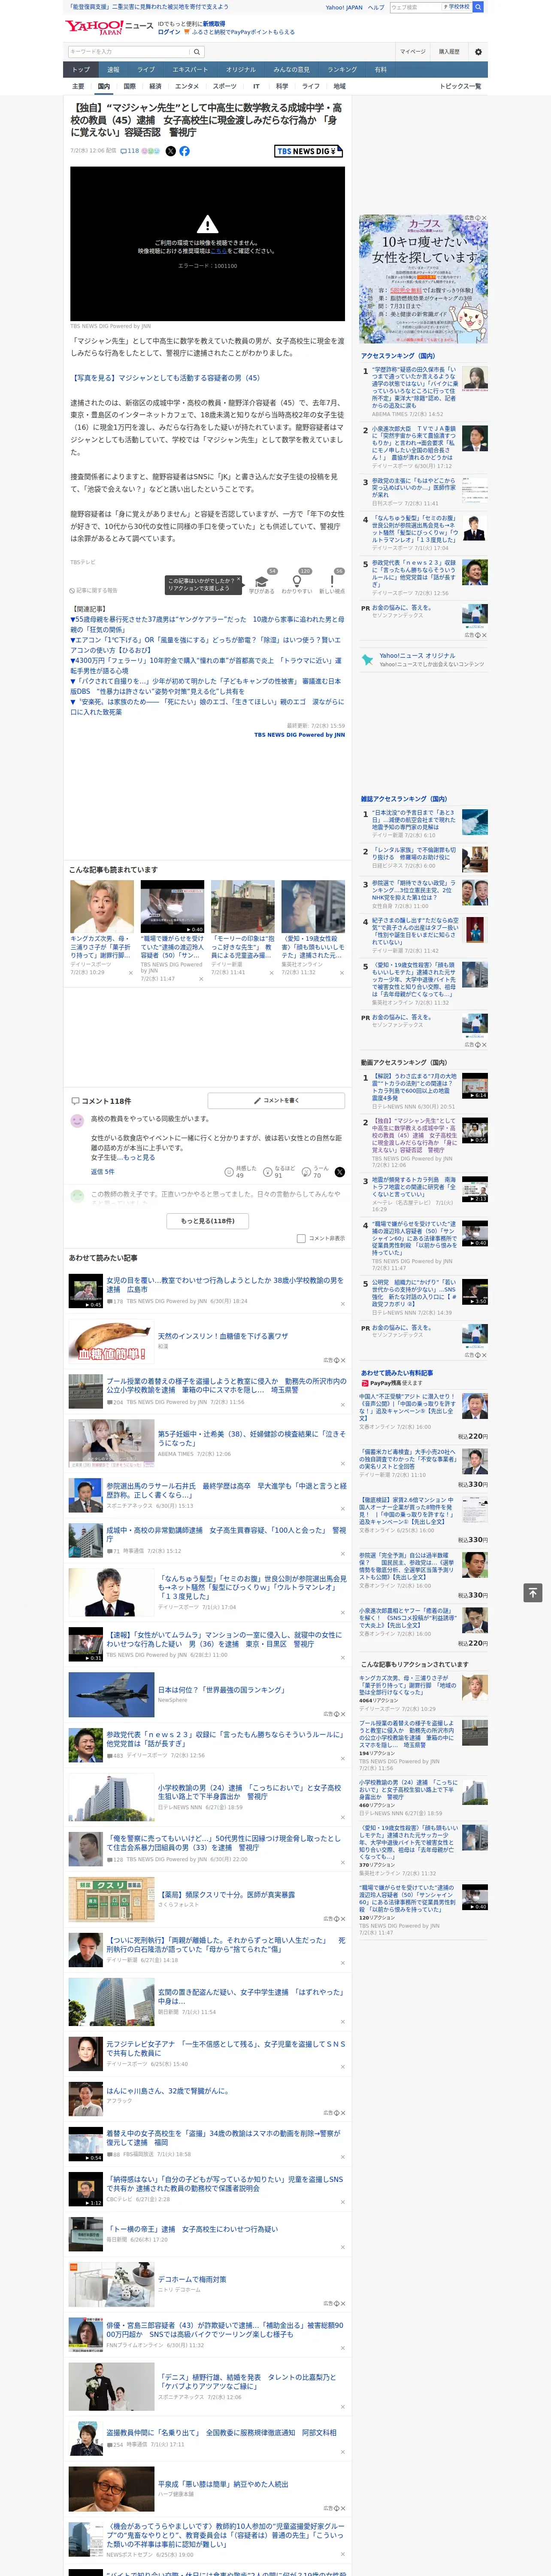
Task: React with 新しい視点 exclamation icon
Action: click(332, 581)
